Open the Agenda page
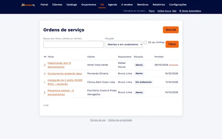 pyautogui.click(x=112, y=5)
